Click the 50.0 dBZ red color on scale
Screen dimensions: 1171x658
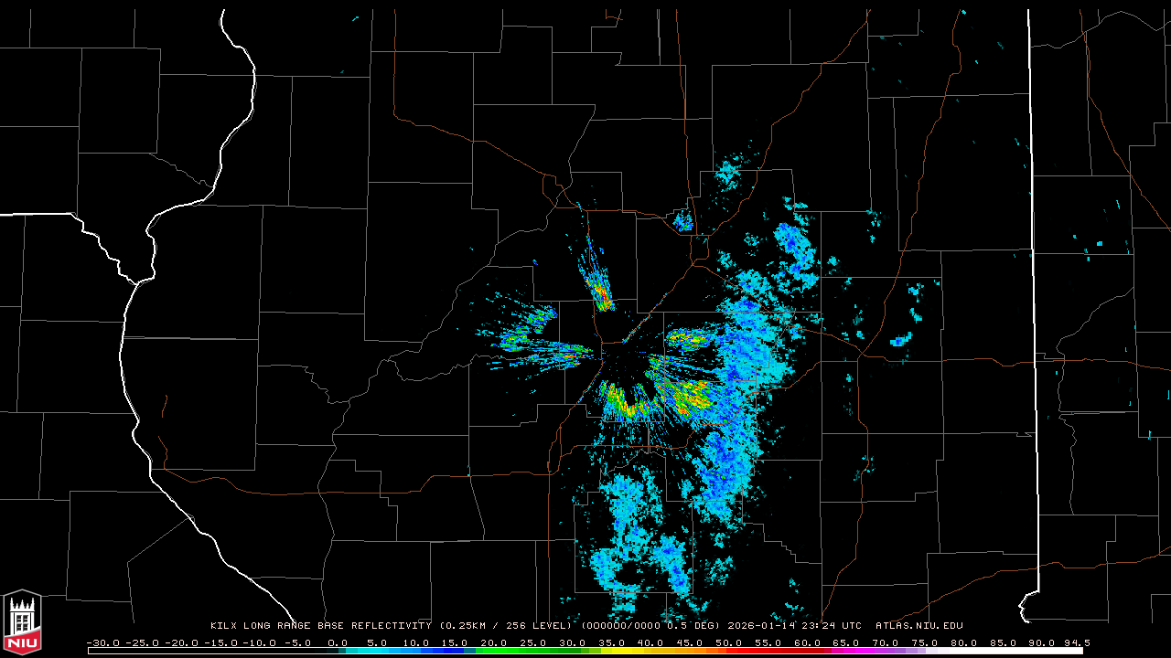pos(729,651)
